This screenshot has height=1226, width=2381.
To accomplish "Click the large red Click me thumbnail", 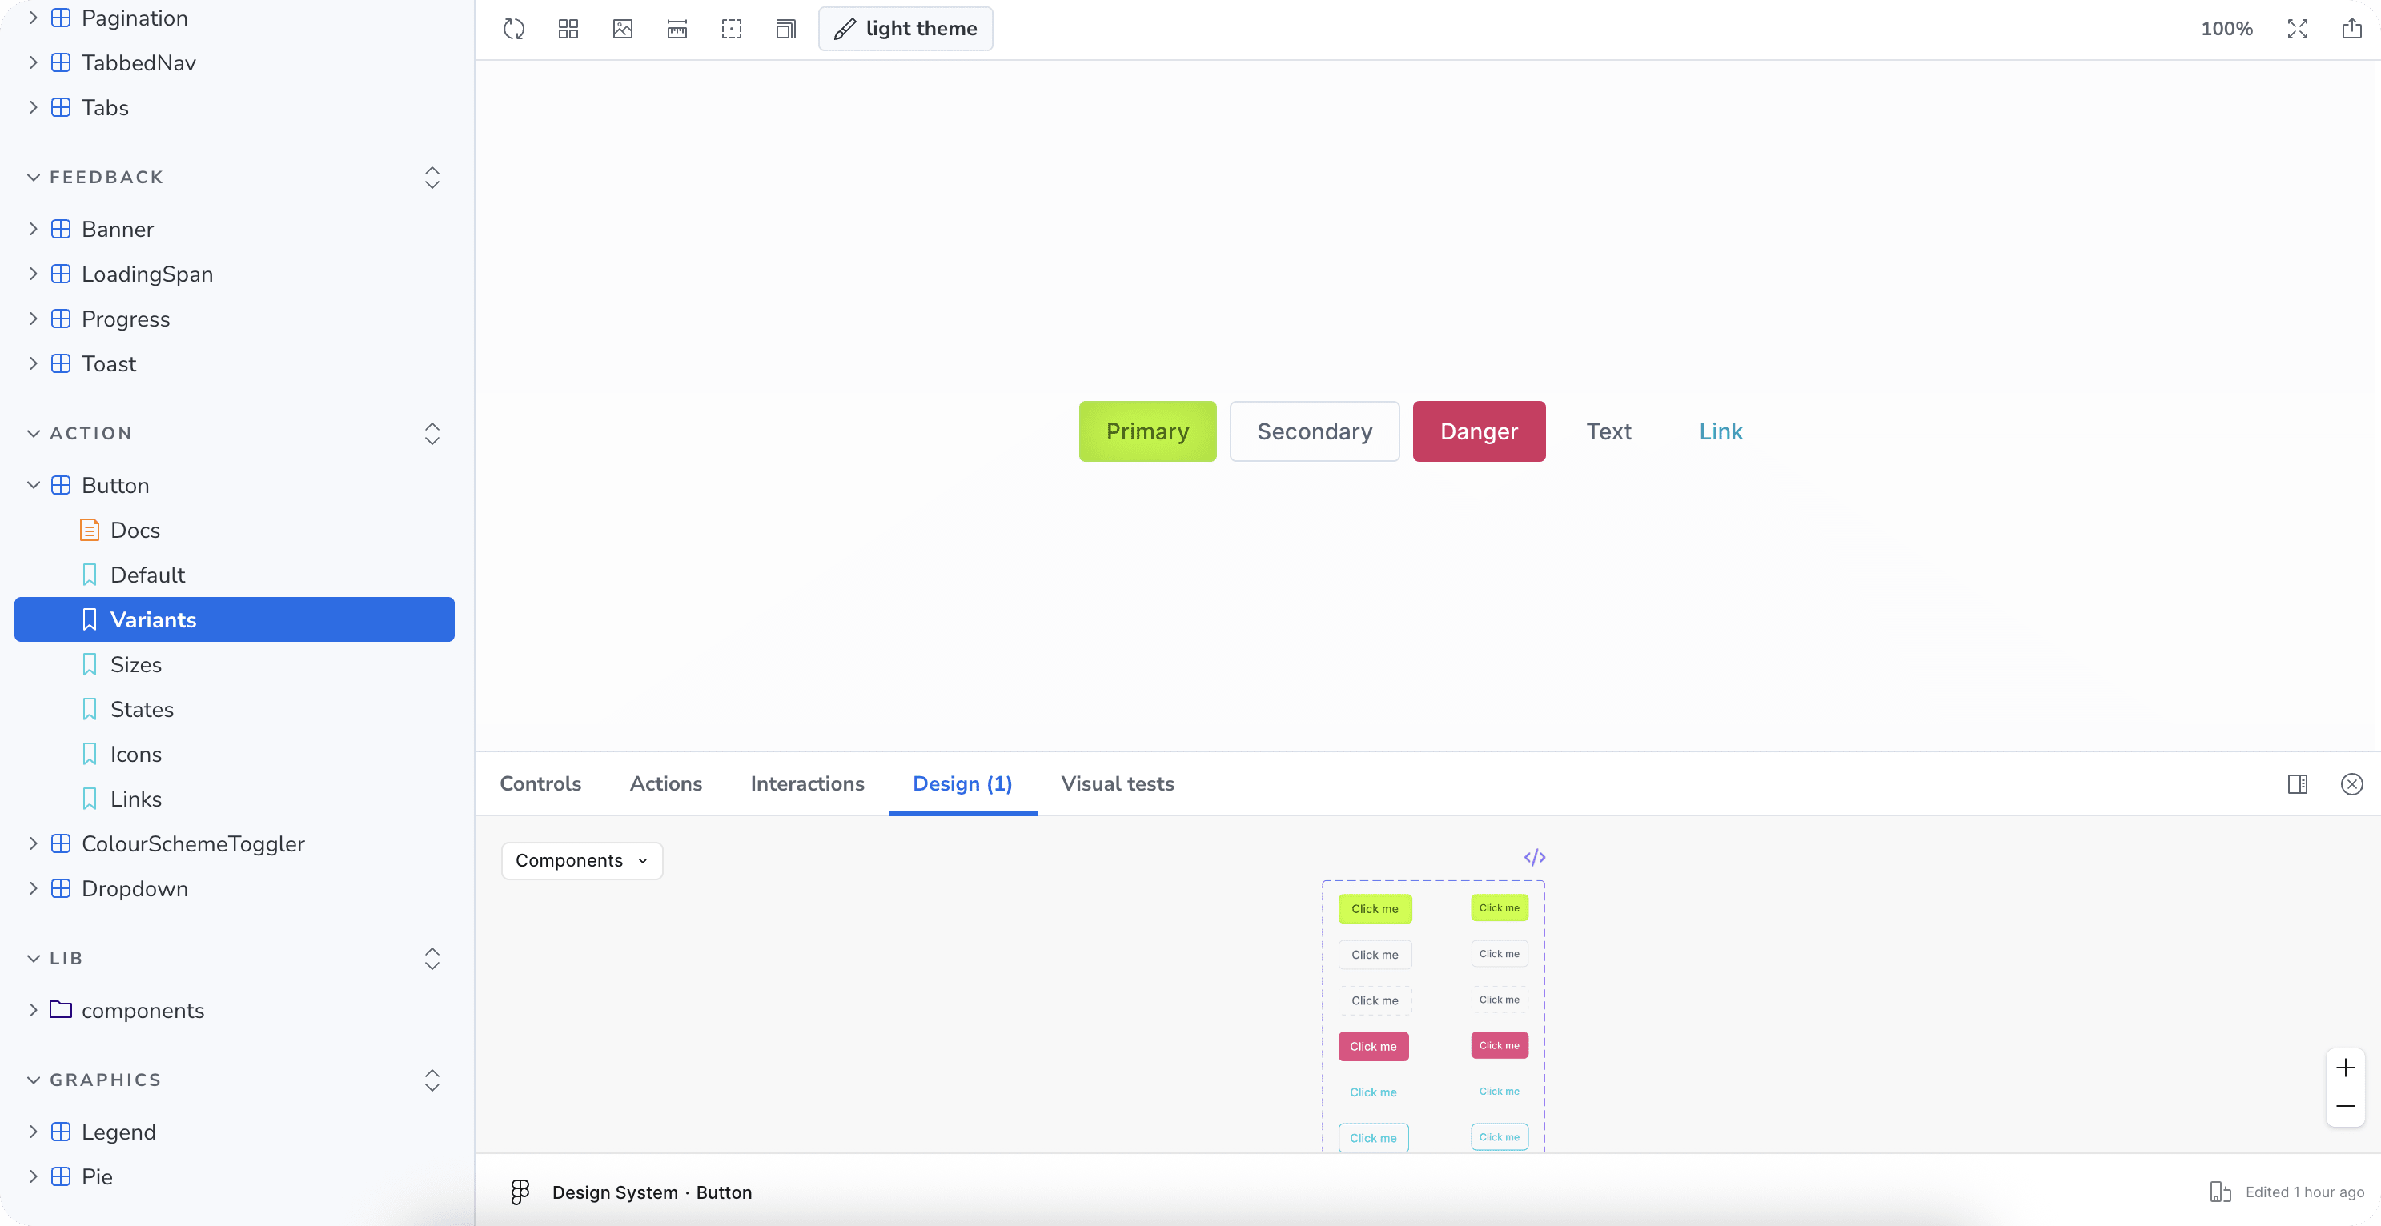I will pyautogui.click(x=1372, y=1046).
